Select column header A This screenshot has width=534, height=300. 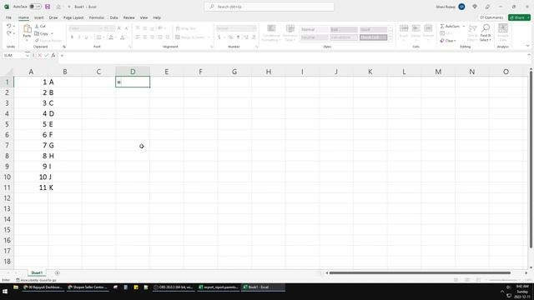[x=31, y=72]
